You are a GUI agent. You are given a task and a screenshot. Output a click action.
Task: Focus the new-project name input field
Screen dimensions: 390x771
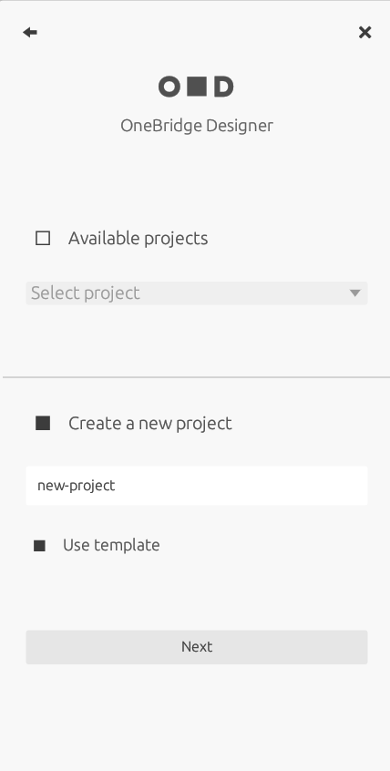pos(197,486)
